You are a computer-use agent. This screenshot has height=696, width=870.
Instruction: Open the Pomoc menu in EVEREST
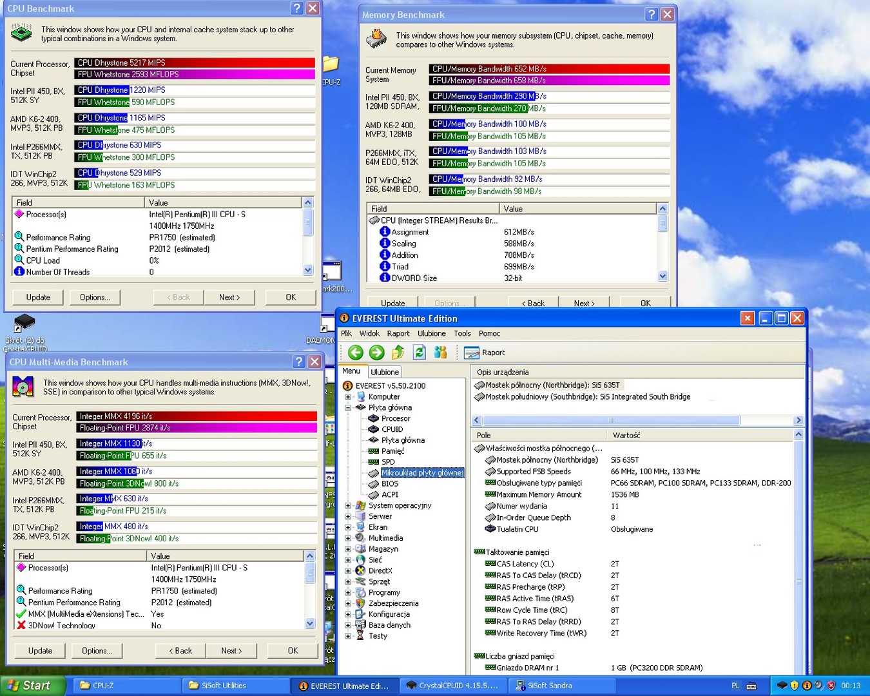pyautogui.click(x=489, y=333)
